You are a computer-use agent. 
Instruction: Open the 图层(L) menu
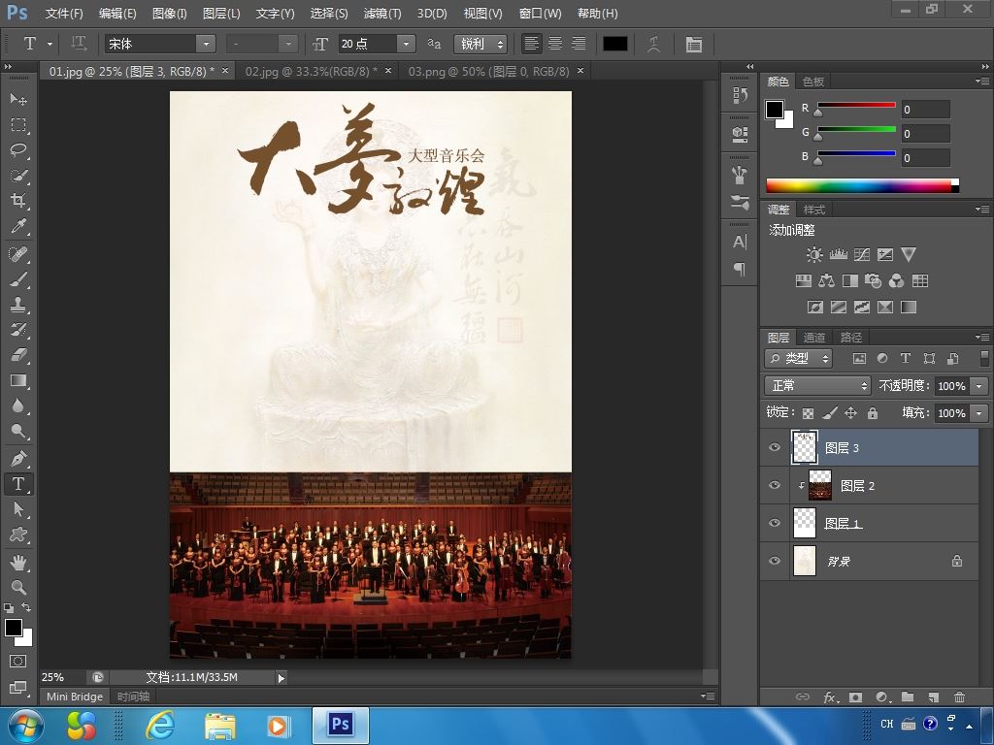coord(221,14)
